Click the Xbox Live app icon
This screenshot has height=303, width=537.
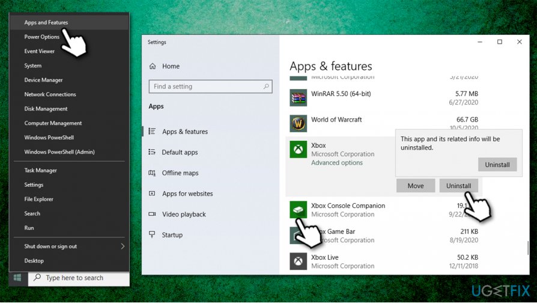[299, 261]
